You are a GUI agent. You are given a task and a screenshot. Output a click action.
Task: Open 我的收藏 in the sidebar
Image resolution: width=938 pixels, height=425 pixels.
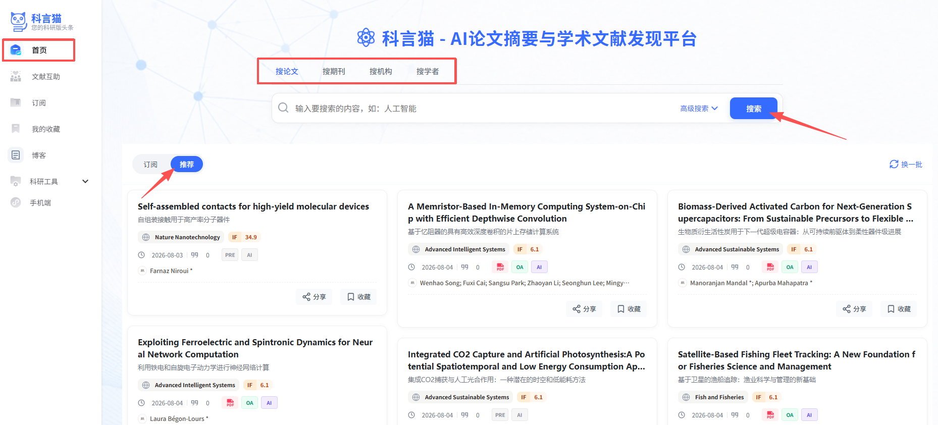pos(45,129)
